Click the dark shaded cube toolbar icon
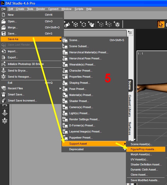 click(x=117, y=24)
